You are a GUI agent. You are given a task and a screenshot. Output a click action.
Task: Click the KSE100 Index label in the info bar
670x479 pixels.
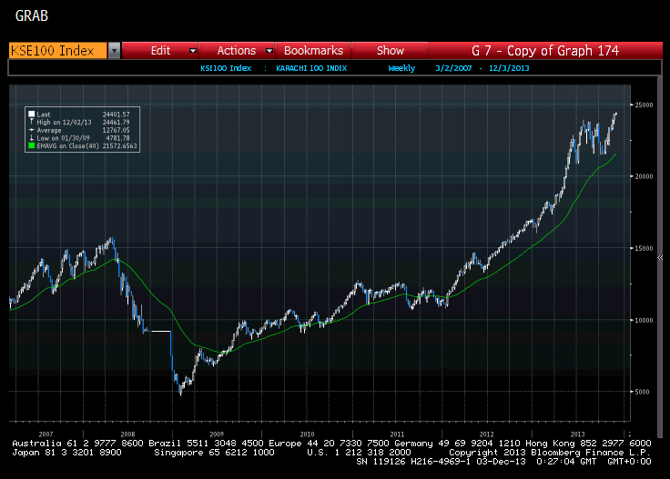click(x=226, y=68)
